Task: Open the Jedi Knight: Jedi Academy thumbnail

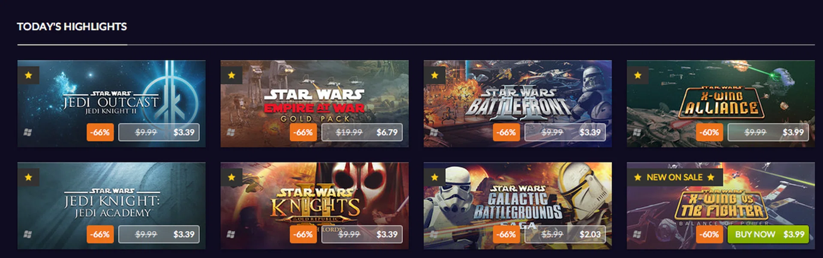Action: [x=111, y=205]
